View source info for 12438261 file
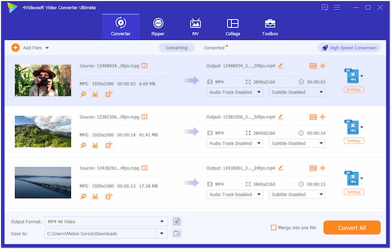The image size is (391, 249). [145, 168]
